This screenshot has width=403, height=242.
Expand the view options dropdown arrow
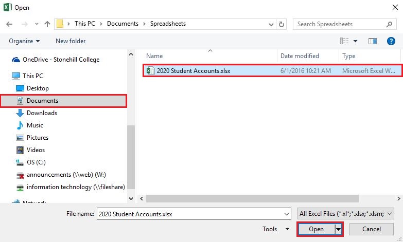[355, 41]
